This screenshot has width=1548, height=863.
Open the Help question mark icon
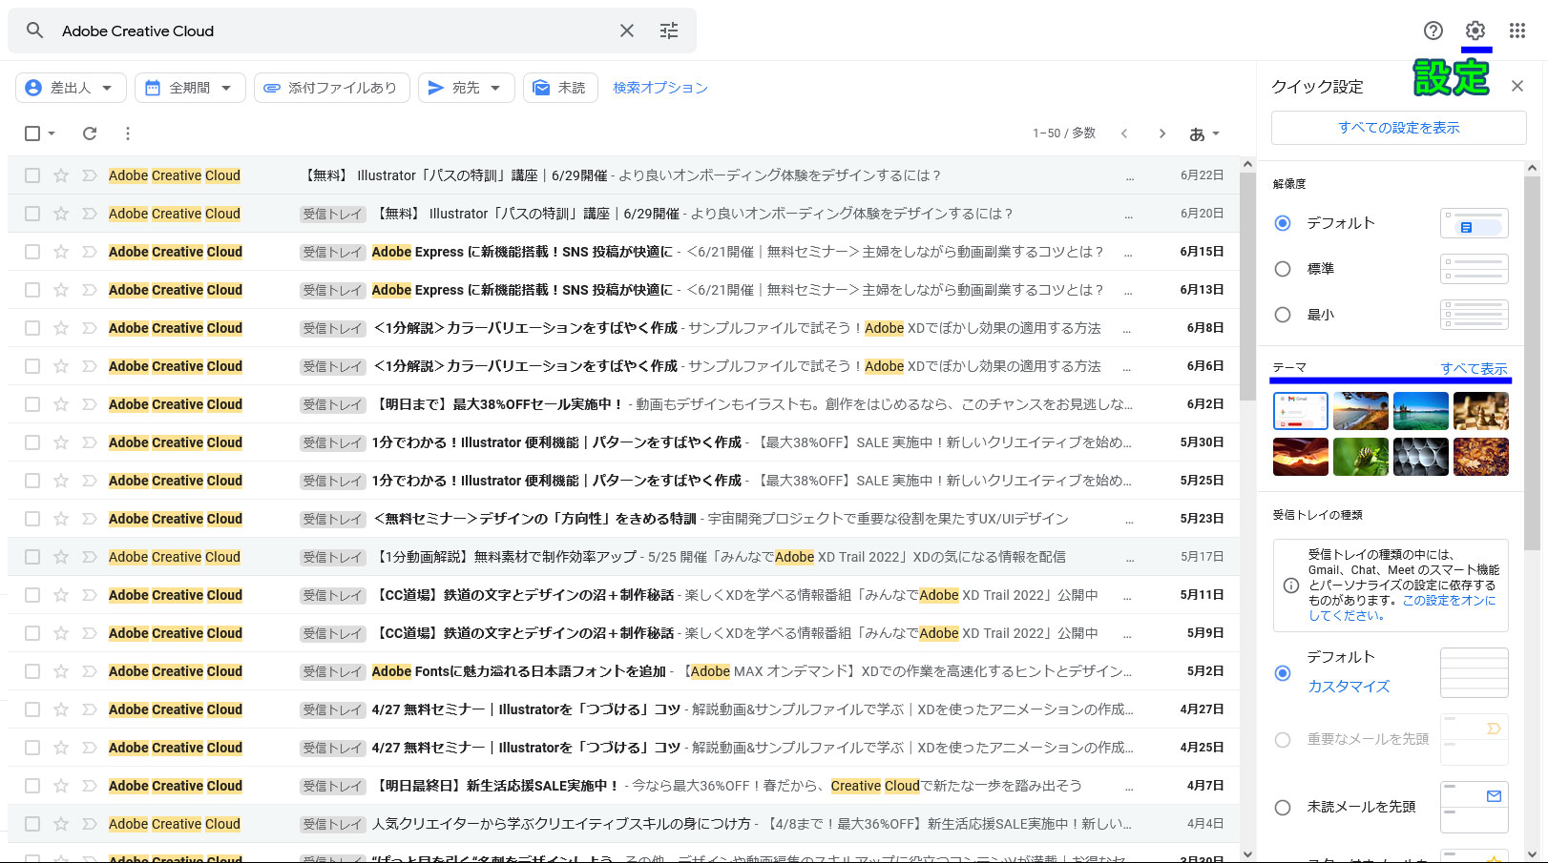pyautogui.click(x=1433, y=31)
